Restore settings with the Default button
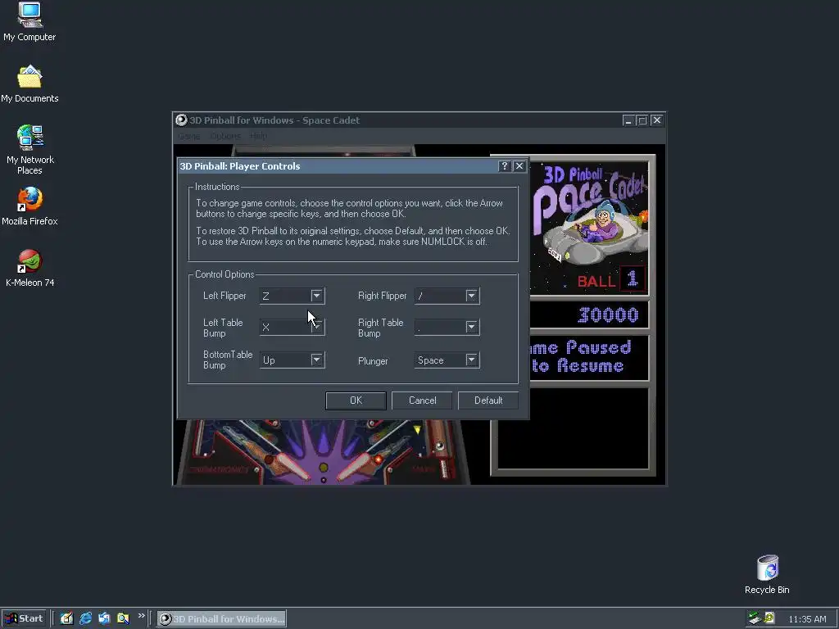 coord(488,400)
